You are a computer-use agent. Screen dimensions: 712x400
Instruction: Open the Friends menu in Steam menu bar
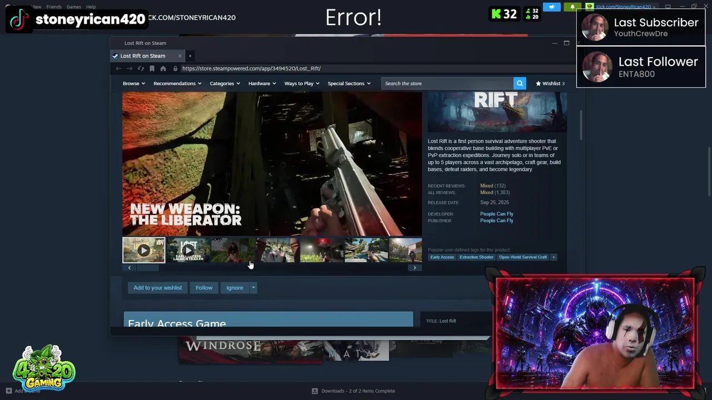pos(54,7)
